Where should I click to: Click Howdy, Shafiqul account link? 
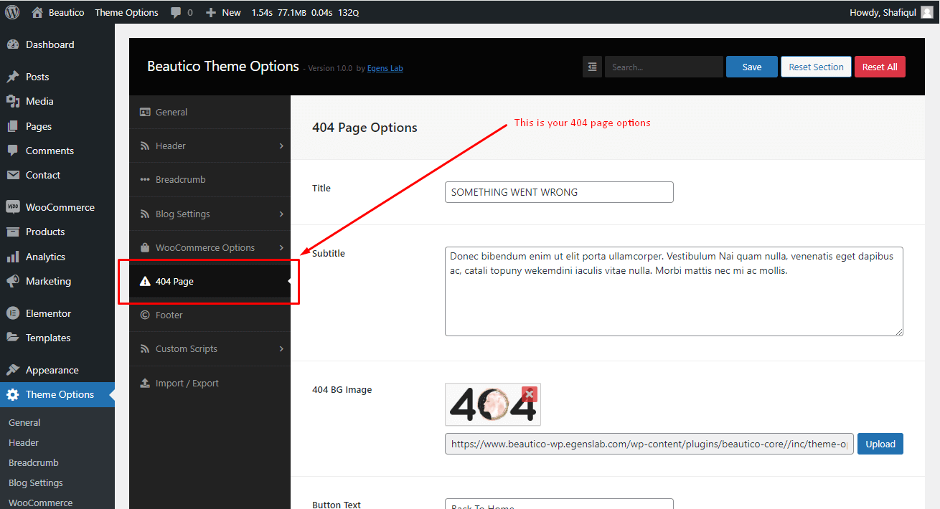pos(892,12)
